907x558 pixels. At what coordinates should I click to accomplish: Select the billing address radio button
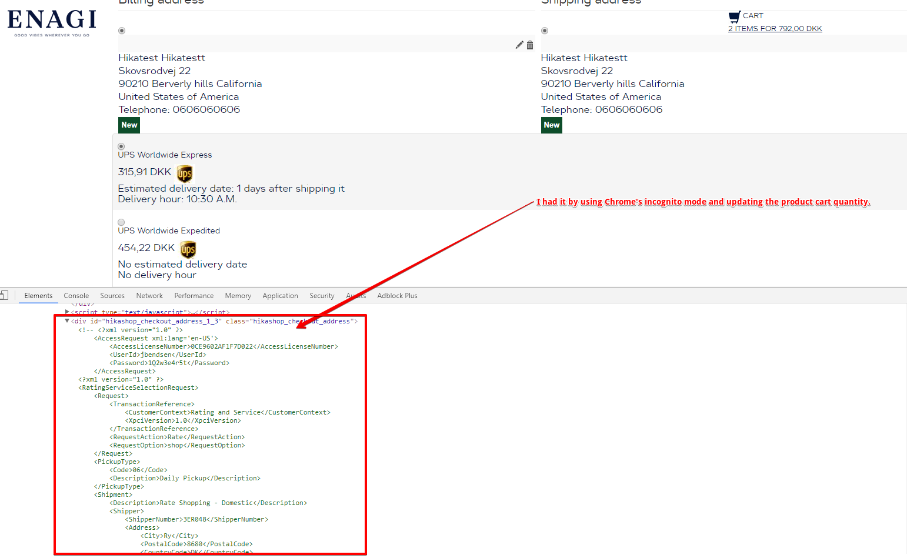coord(122,31)
